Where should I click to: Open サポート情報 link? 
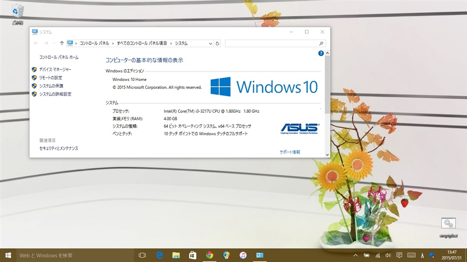tap(290, 152)
